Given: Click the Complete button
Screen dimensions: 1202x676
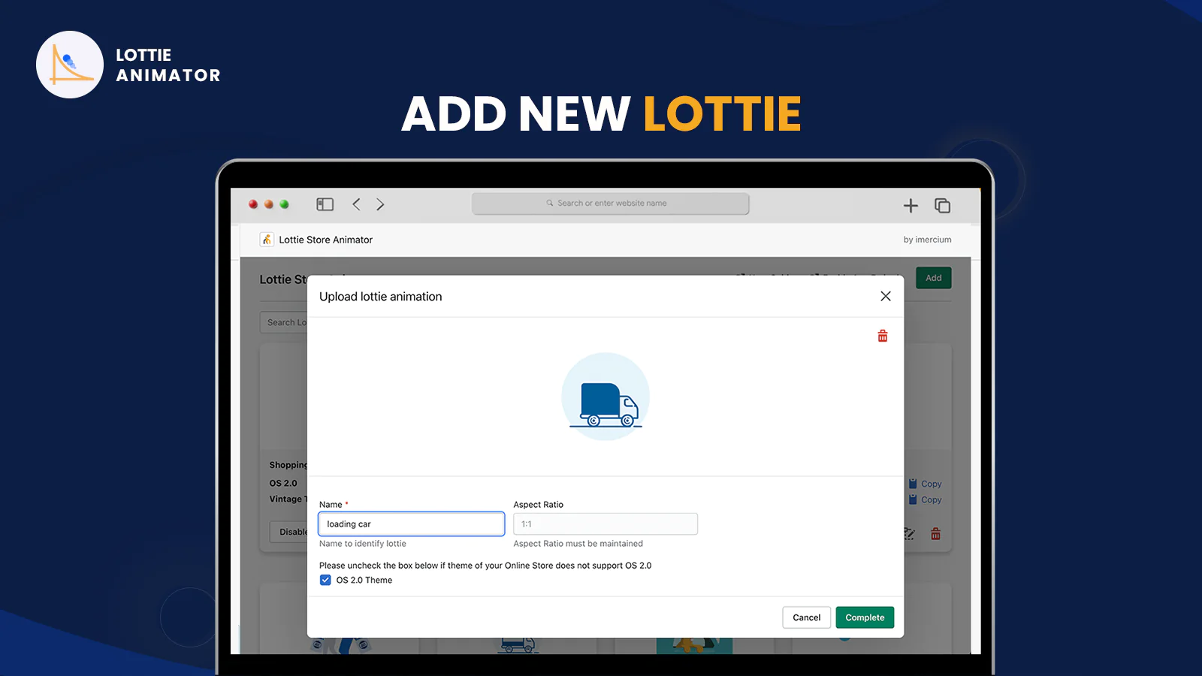Looking at the screenshot, I should [x=865, y=617].
